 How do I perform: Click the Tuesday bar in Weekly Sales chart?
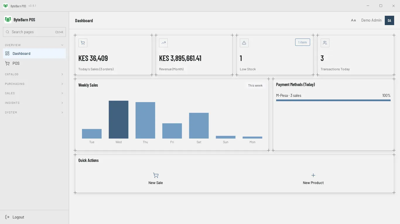[x=92, y=134]
